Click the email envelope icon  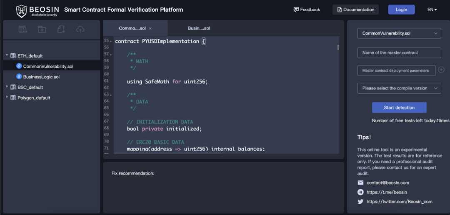point(360,182)
